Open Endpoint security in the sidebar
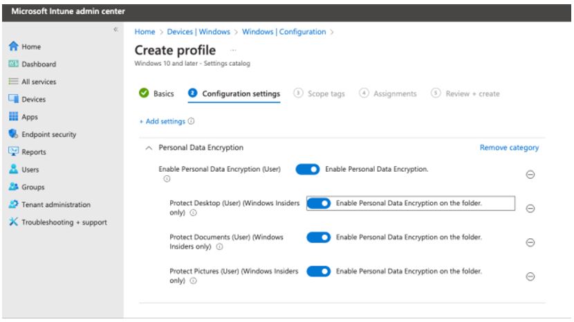Screen dimensions: 574x322 click(x=49, y=134)
